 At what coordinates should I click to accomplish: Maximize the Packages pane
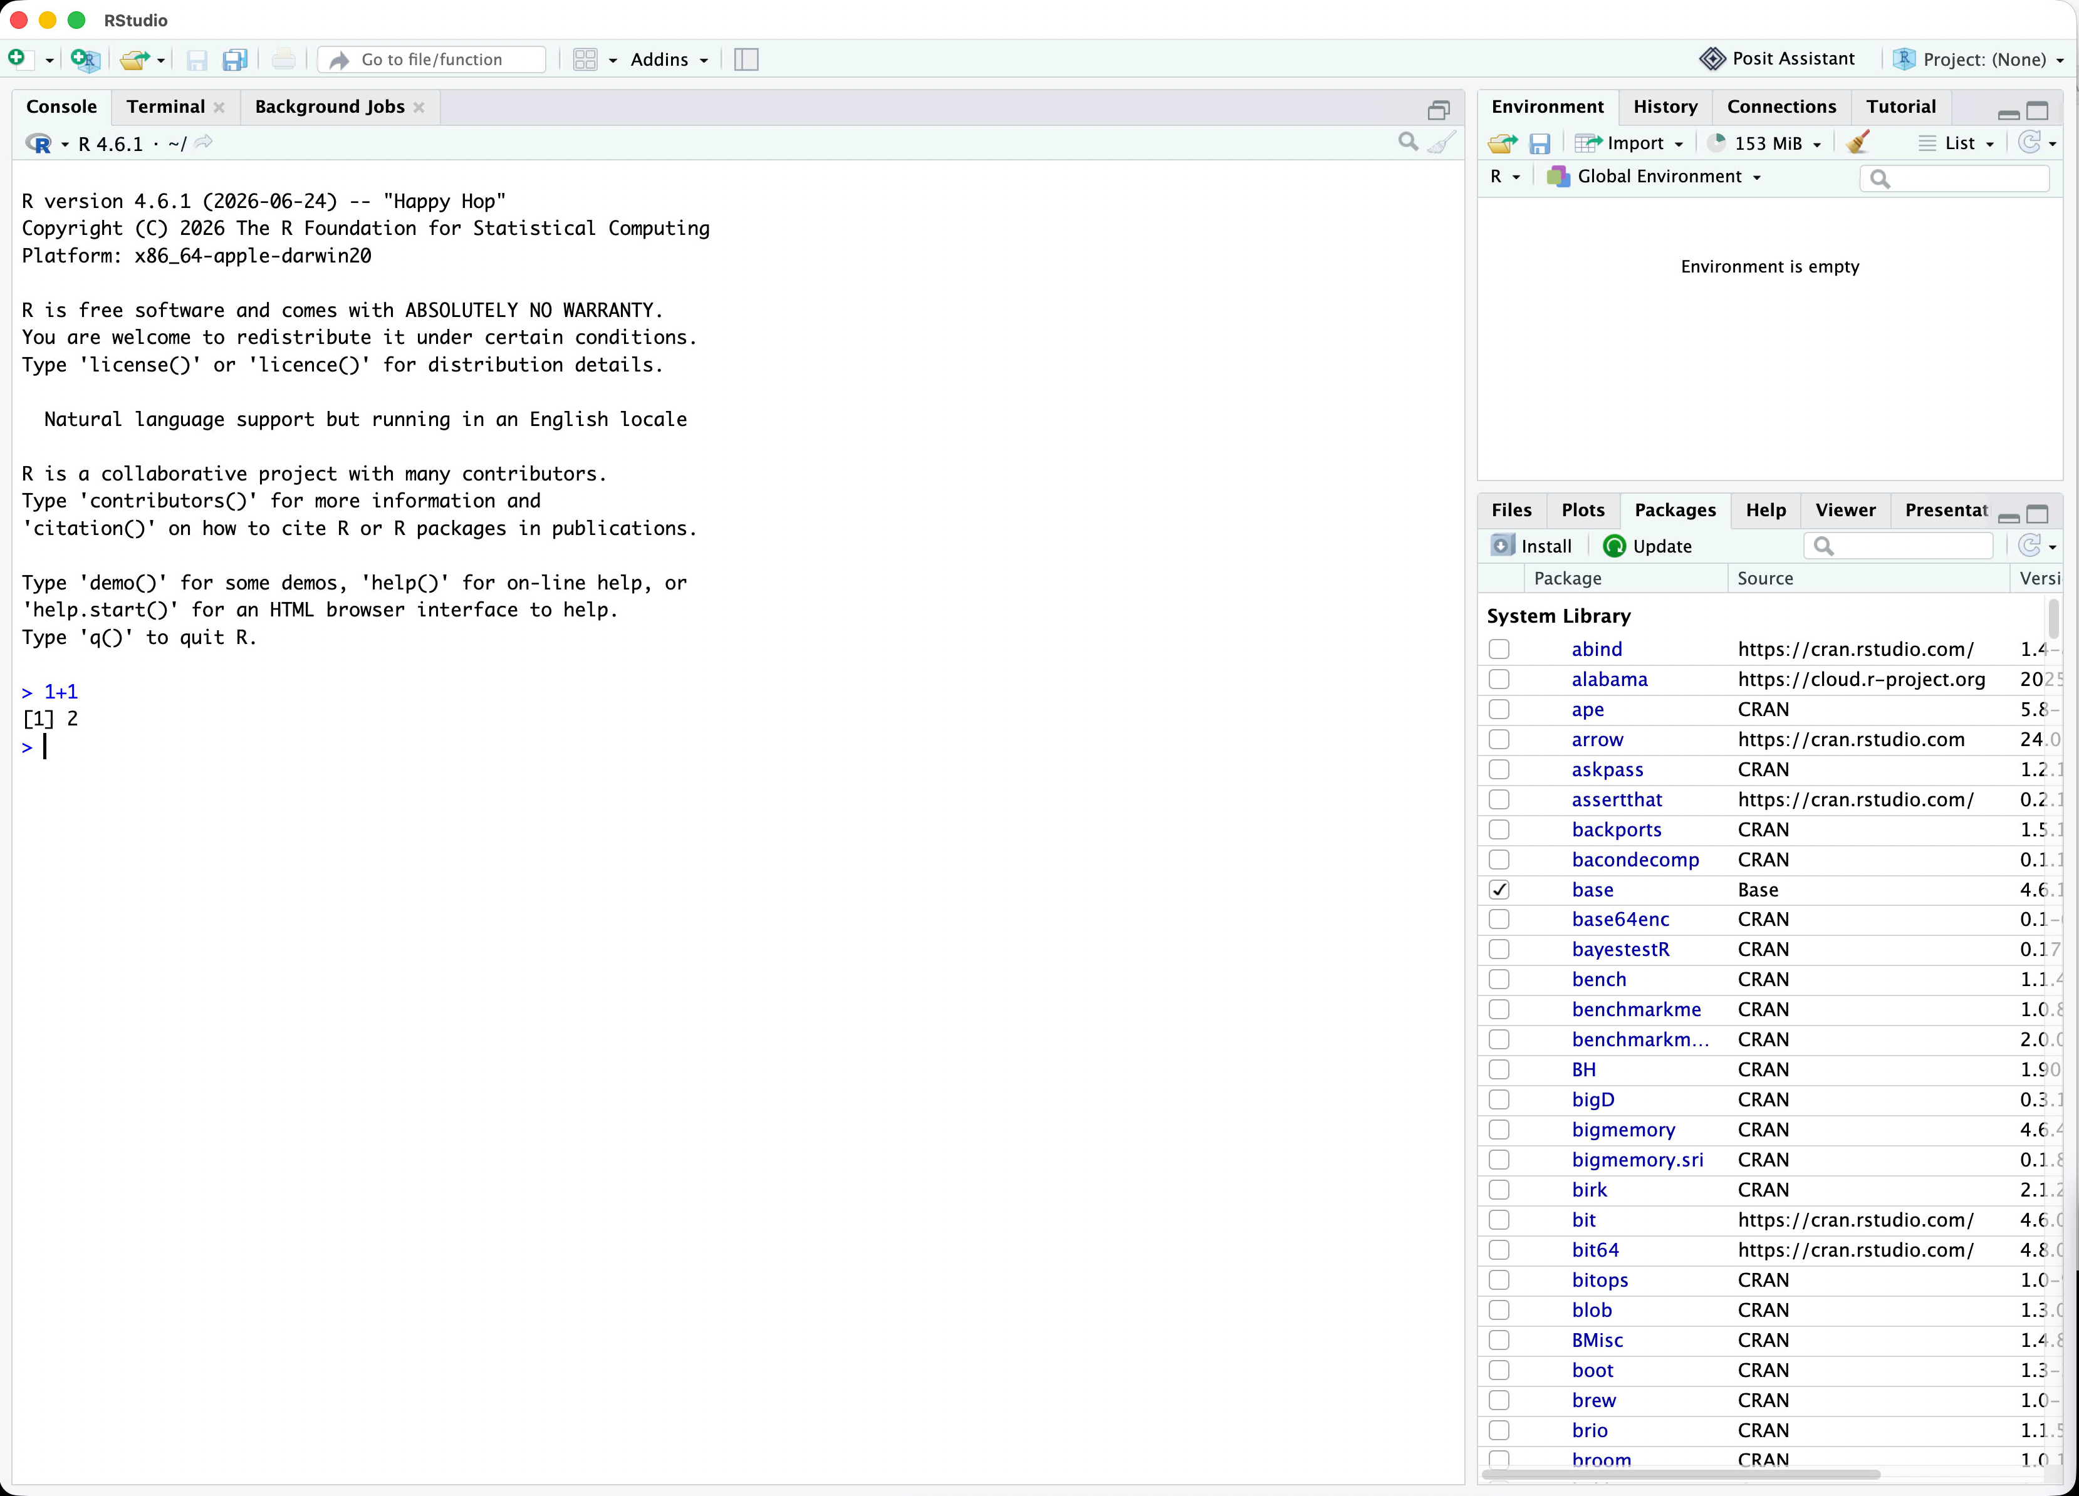click(x=2037, y=514)
